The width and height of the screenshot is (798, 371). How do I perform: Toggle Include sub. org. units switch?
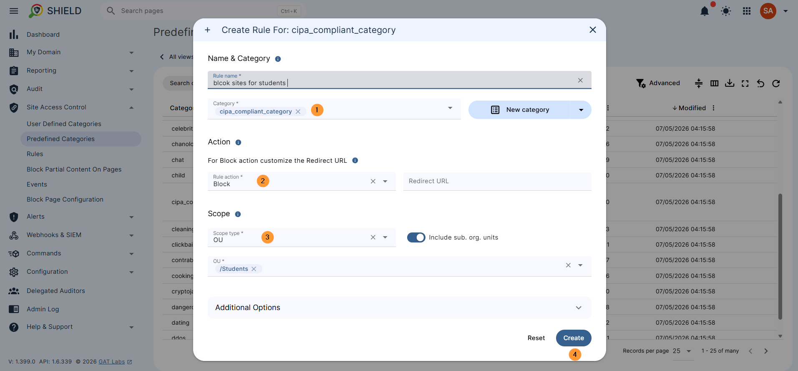(x=416, y=237)
